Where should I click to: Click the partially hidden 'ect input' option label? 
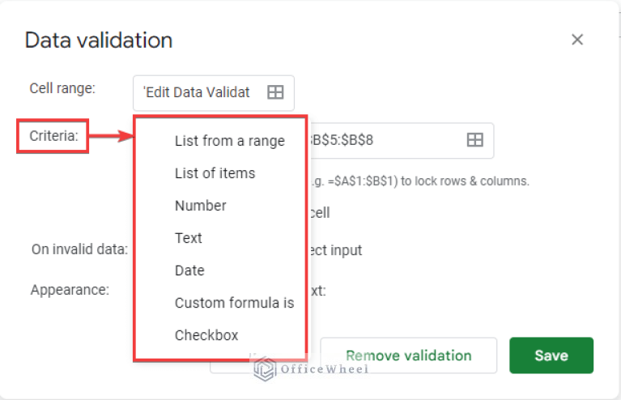pyautogui.click(x=336, y=250)
